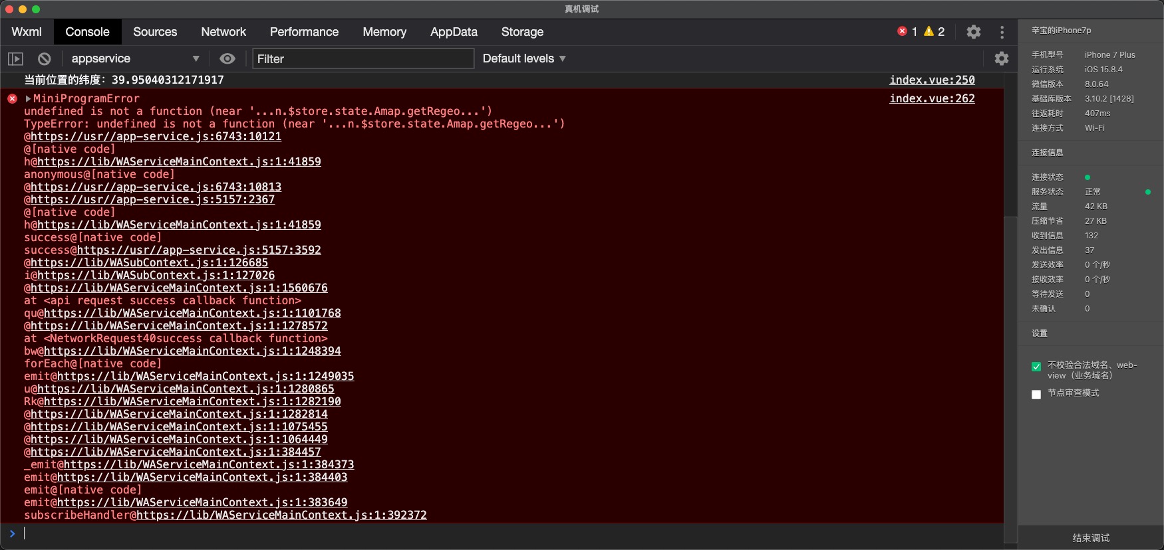Uncheck the domain validation checkbox

tap(1036, 367)
